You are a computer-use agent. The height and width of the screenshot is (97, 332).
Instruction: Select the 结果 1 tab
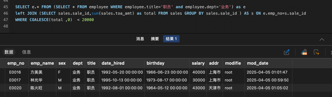(171, 39)
